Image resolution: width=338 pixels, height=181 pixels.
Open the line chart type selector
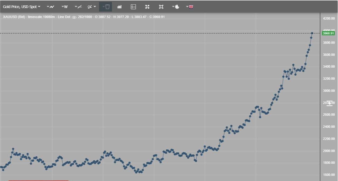[50, 7]
